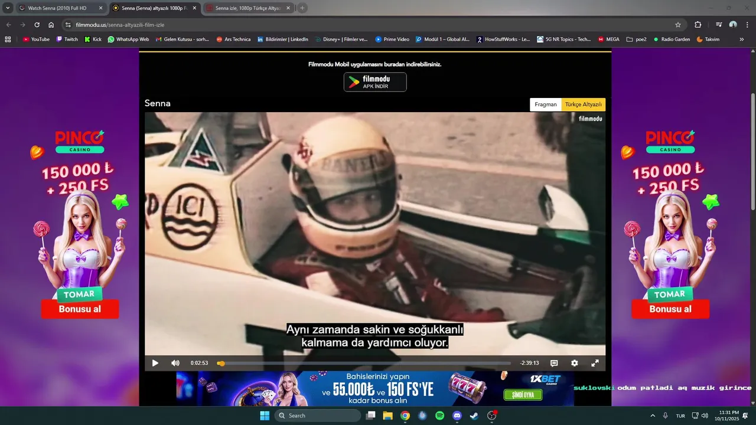Open browser extensions menu
The image size is (756, 425).
pos(698,25)
